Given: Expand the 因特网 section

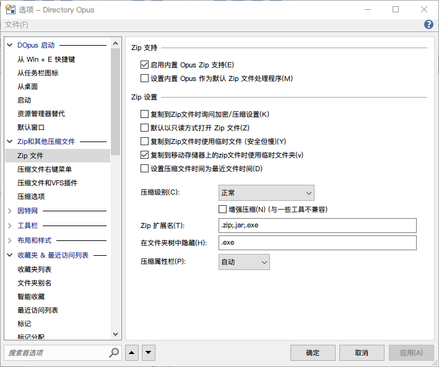Looking at the screenshot, I should click(x=9, y=211).
